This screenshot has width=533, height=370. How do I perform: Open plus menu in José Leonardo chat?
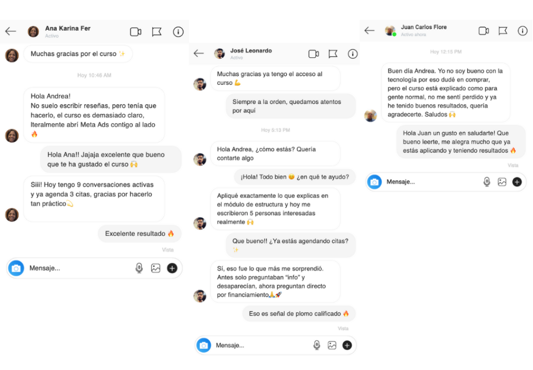click(x=347, y=345)
